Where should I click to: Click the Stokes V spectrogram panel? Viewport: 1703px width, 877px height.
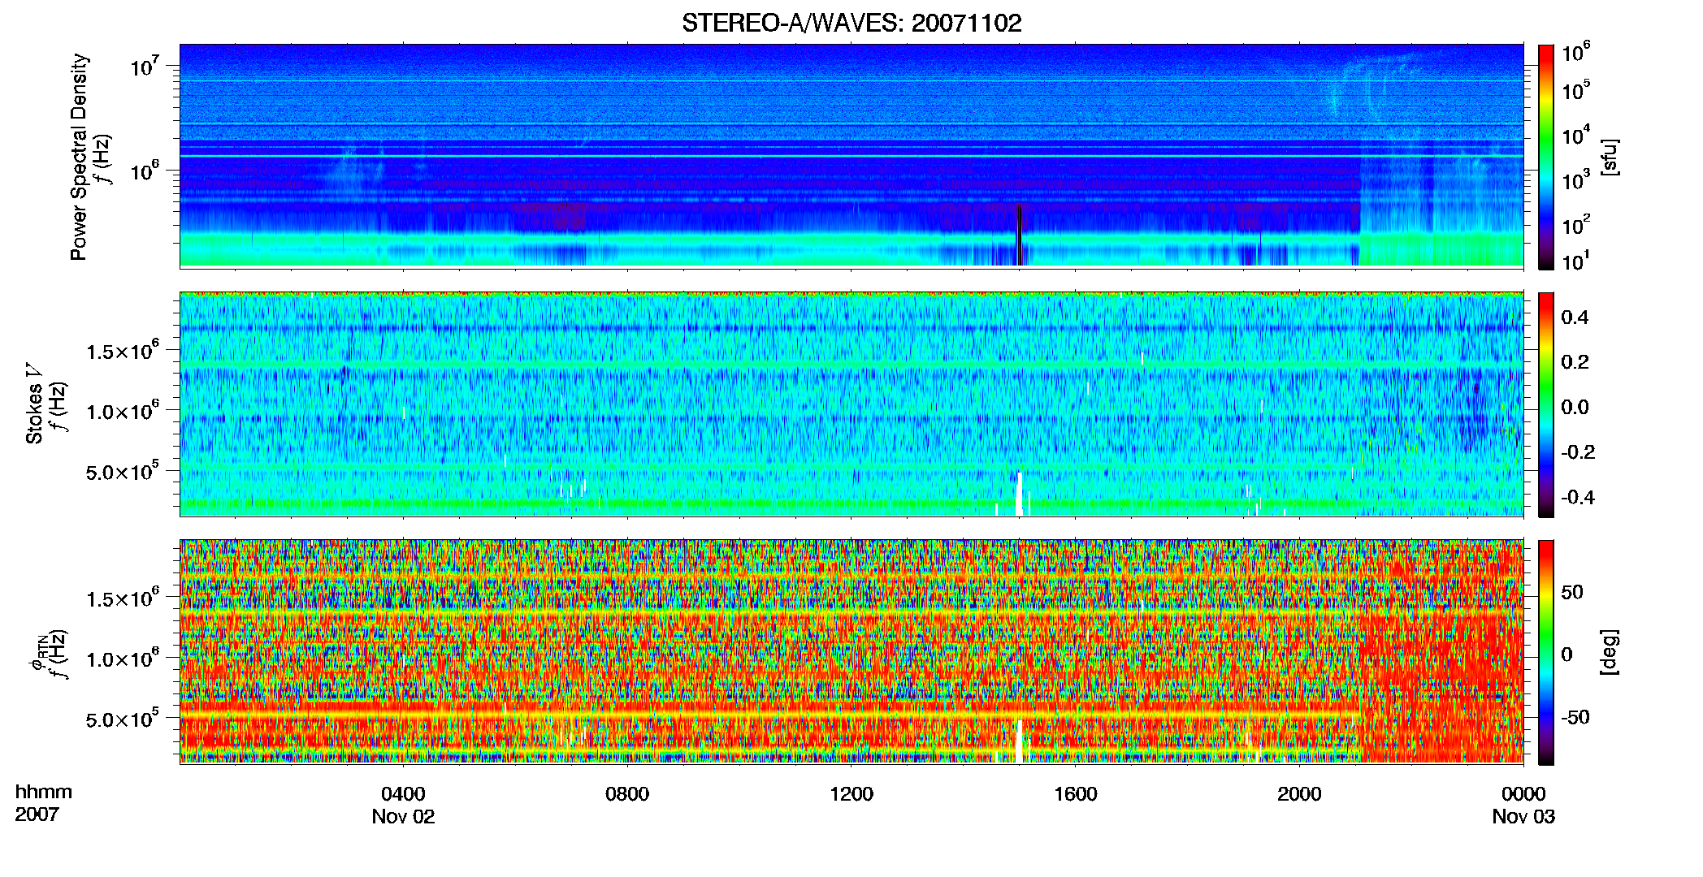click(x=851, y=404)
